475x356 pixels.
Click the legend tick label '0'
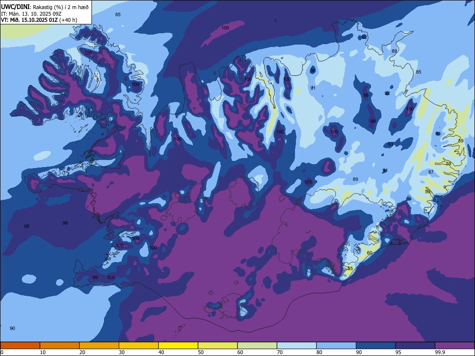[x=1, y=352]
